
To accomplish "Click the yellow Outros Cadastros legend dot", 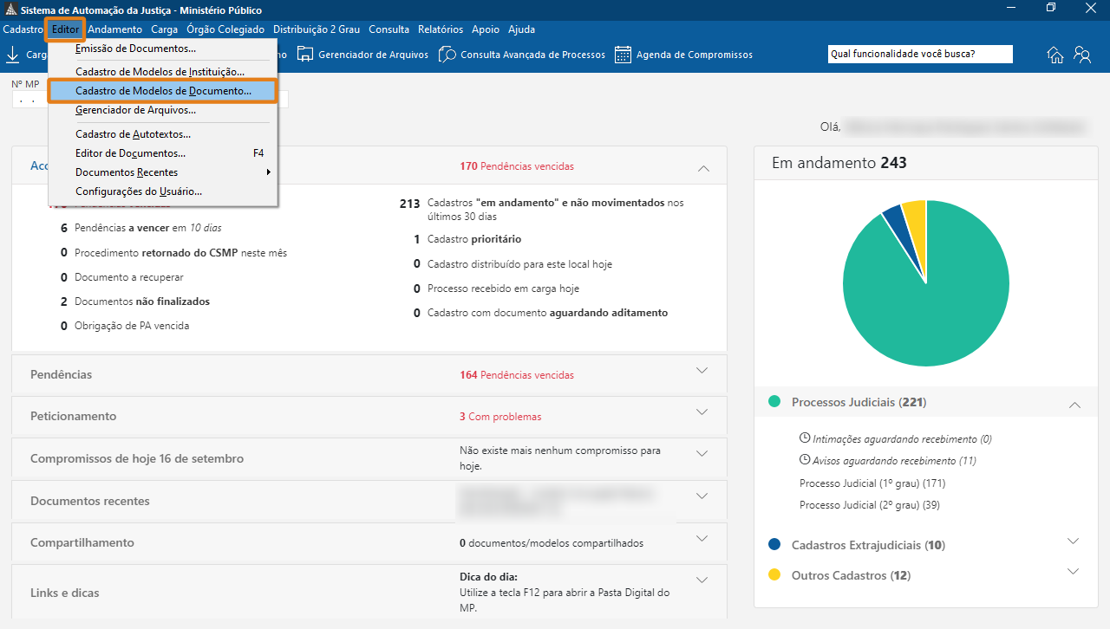I will (774, 574).
